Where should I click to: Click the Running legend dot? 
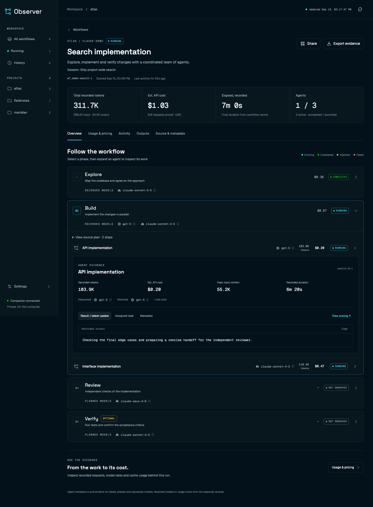(x=302, y=155)
